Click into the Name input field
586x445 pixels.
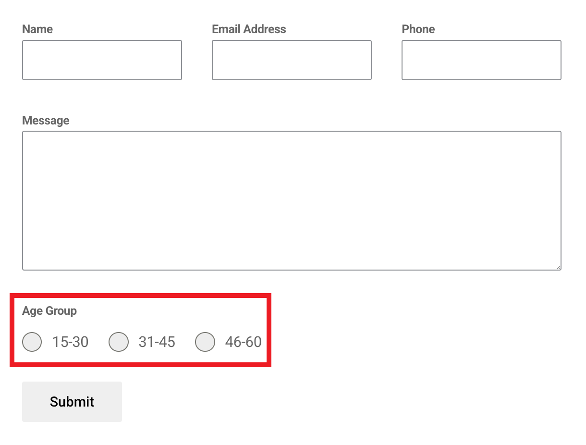(102, 60)
